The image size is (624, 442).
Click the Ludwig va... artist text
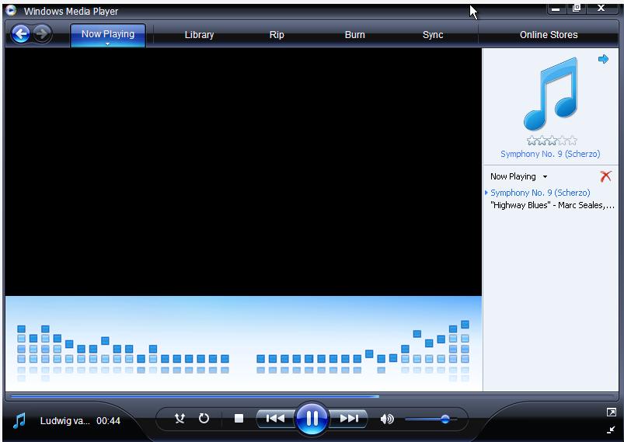tap(64, 420)
